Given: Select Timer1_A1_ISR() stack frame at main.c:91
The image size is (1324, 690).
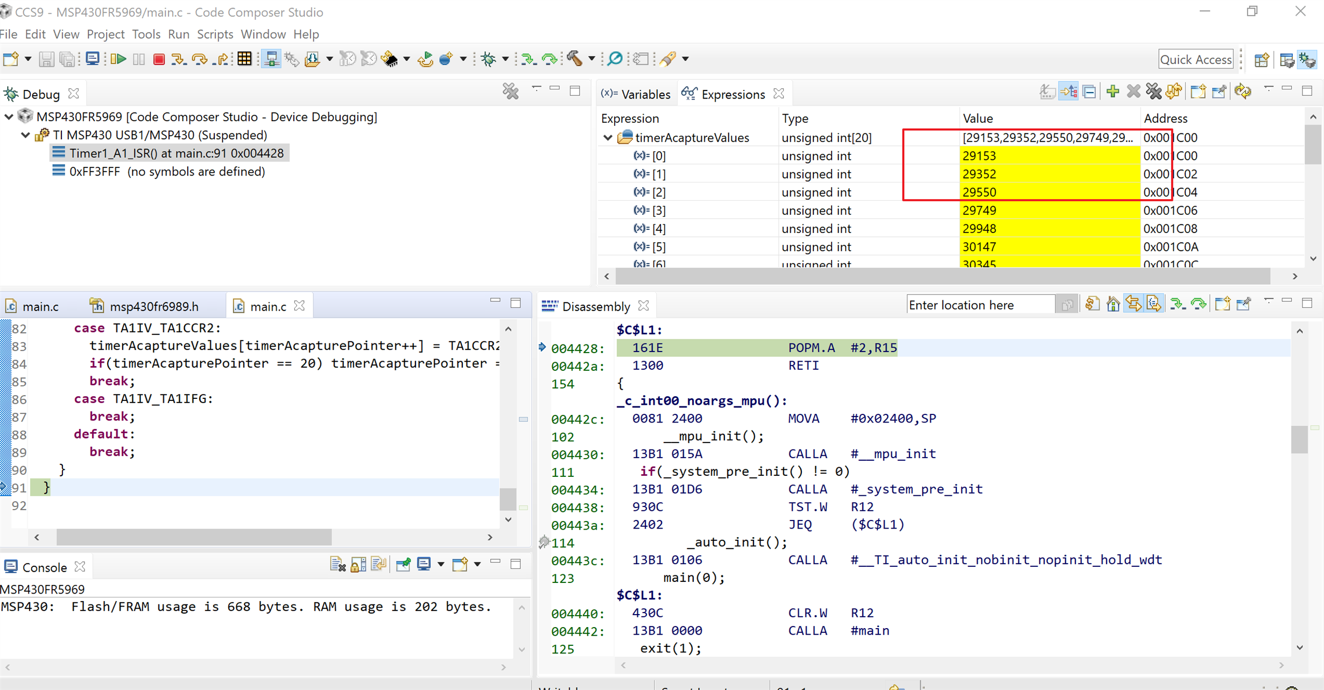Looking at the screenshot, I should click(170, 153).
